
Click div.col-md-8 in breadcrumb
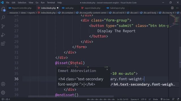tap(118, 13)
